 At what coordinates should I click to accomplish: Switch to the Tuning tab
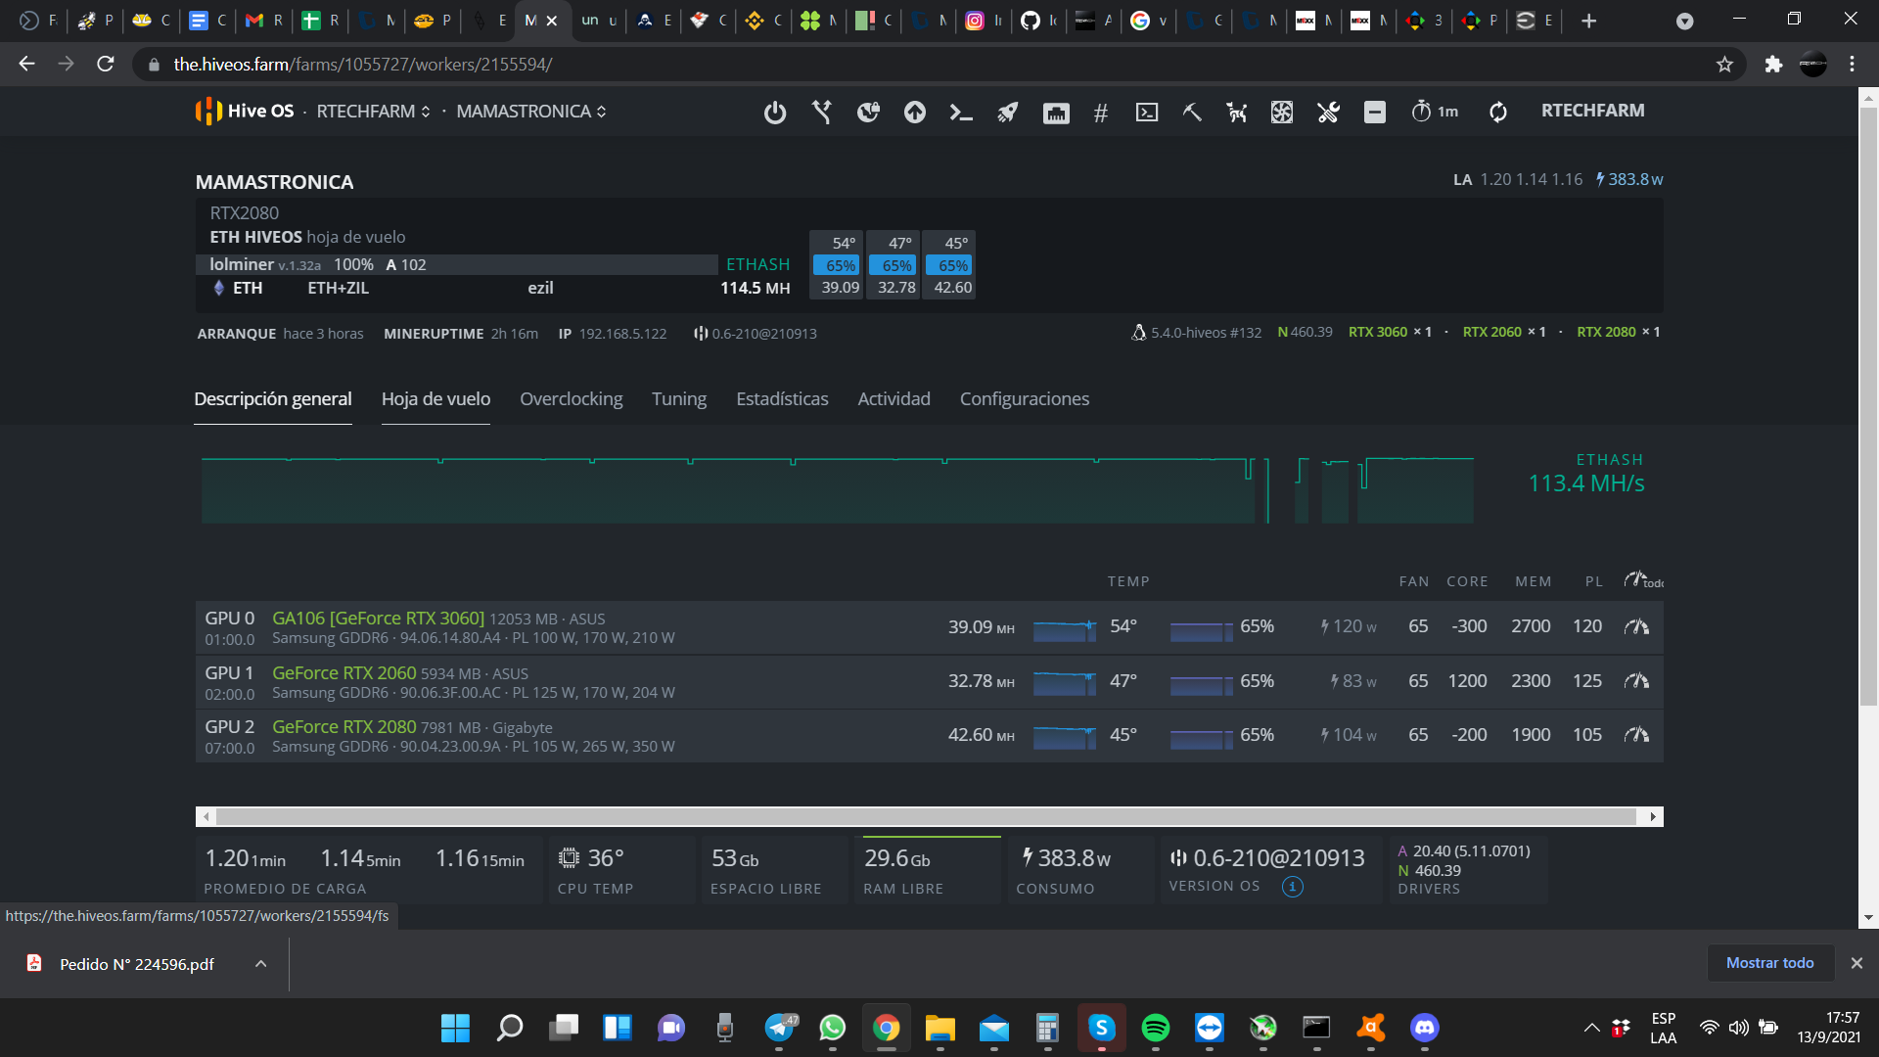(x=679, y=398)
